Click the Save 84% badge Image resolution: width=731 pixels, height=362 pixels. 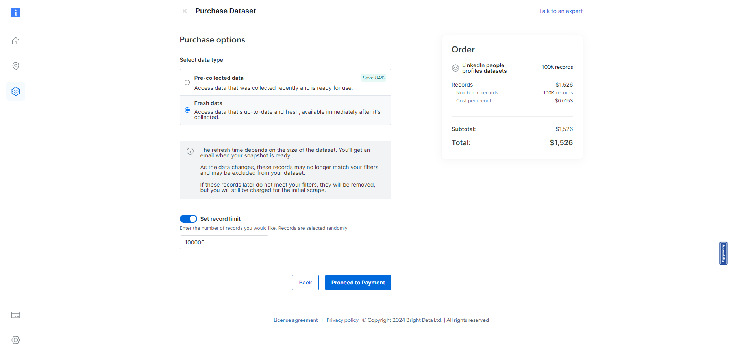click(374, 78)
